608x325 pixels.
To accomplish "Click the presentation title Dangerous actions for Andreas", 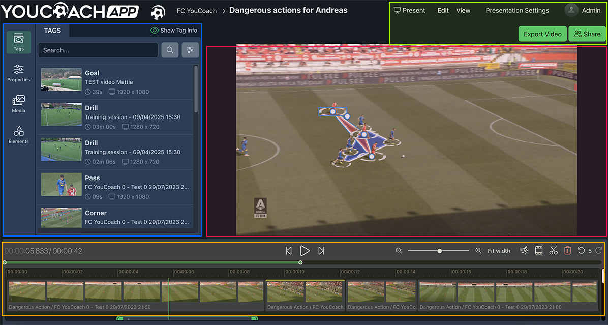I will point(288,10).
